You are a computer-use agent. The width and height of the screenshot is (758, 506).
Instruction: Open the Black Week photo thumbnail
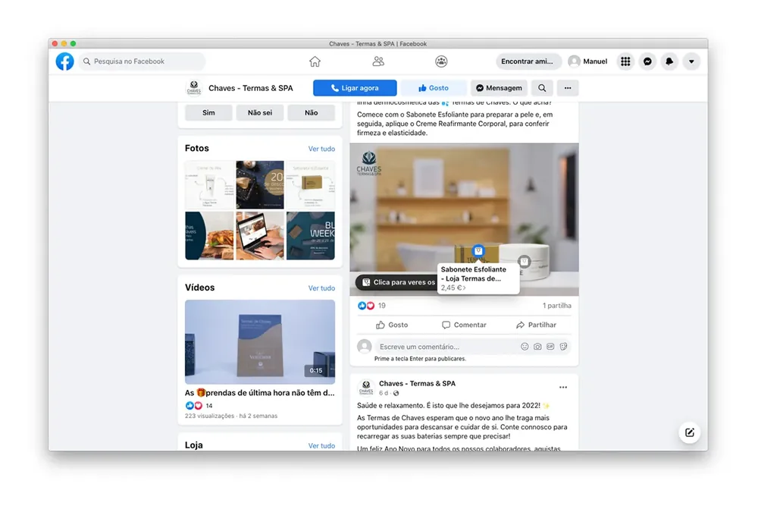[x=310, y=236]
